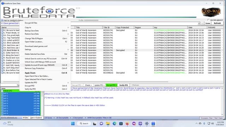Open the weather widget showing Cloudy
Viewport: 226px width, 127px height.
coord(8,123)
